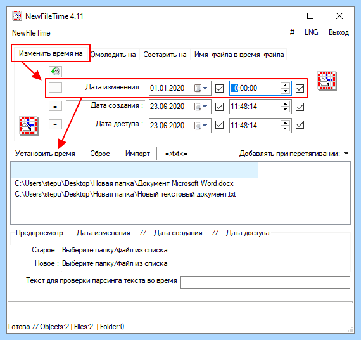Toggle date checkbox for Дата доступа

(219, 125)
